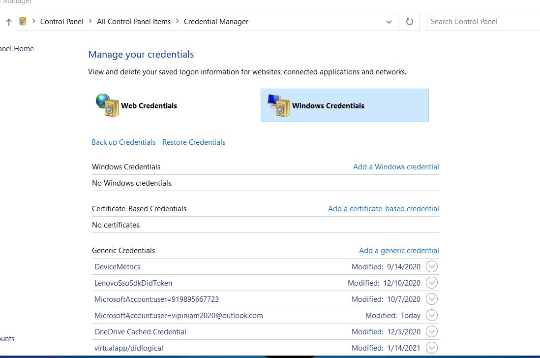Expand the virtualapp/didlogical credential details
Image resolution: width=540 pixels, height=358 pixels.
click(x=431, y=348)
